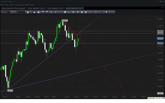The width and height of the screenshot is (165, 103).
Task: Expand the chart type dropdown arrow
Action: pyautogui.click(x=31, y=12)
